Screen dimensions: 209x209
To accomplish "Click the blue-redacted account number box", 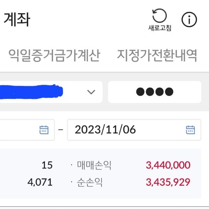I will coord(31,92).
